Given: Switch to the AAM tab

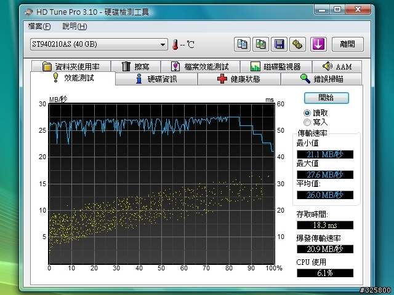Looking at the screenshot, I should (337, 66).
